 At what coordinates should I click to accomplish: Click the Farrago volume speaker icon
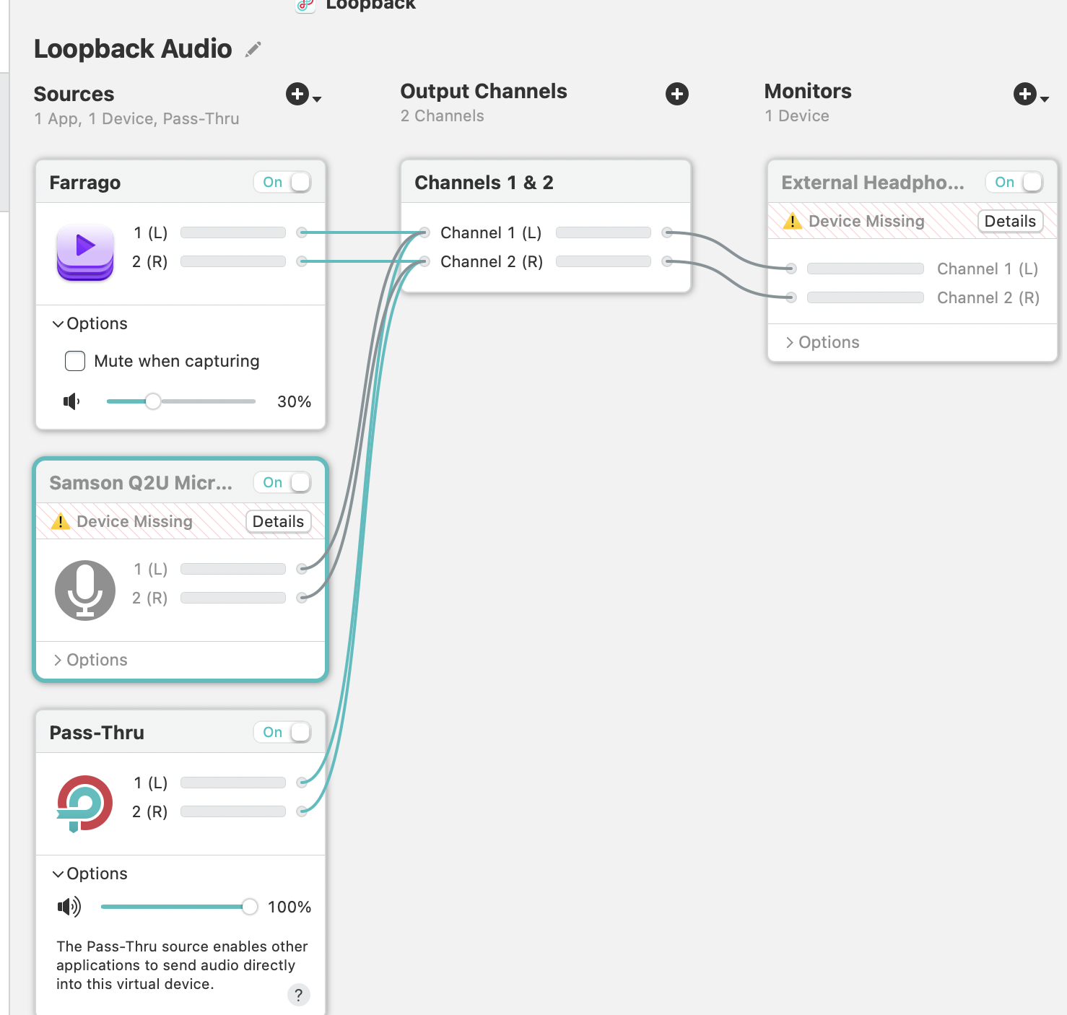(x=71, y=401)
